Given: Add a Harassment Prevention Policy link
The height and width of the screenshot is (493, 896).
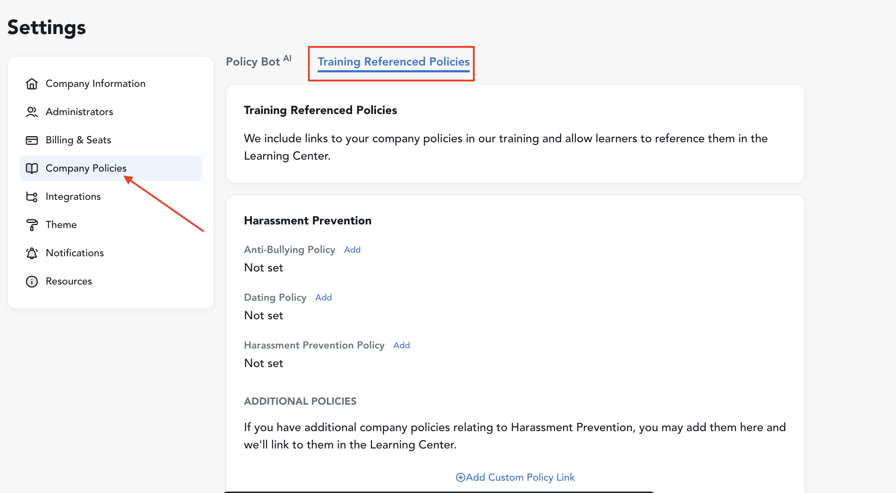Looking at the screenshot, I should 401,345.
